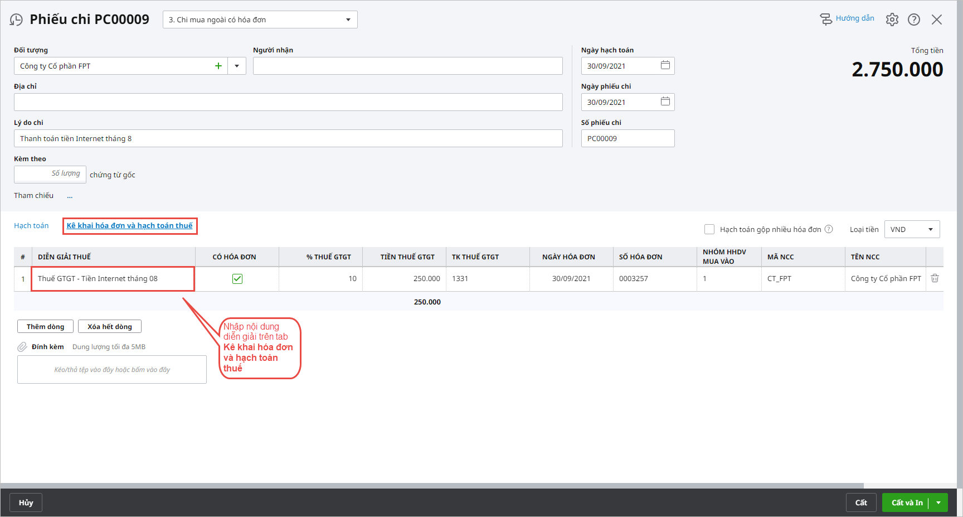This screenshot has height=517, width=963.
Task: Open the Đối tượng dropdown arrow
Action: [237, 66]
